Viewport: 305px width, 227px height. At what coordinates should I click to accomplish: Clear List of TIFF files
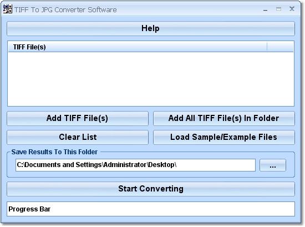click(x=78, y=137)
